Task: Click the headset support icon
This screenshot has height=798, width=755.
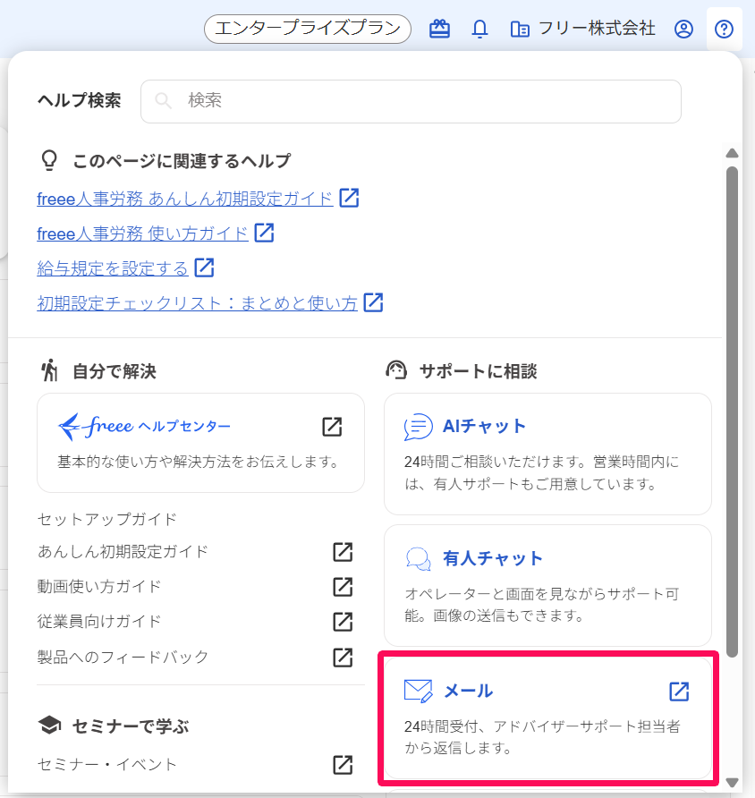Action: (396, 370)
